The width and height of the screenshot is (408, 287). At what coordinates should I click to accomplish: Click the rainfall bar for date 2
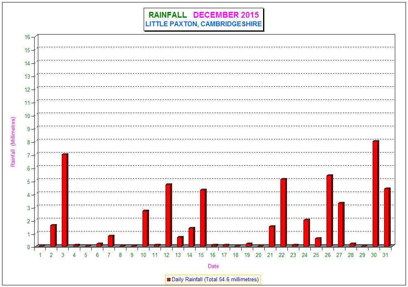(x=54, y=236)
